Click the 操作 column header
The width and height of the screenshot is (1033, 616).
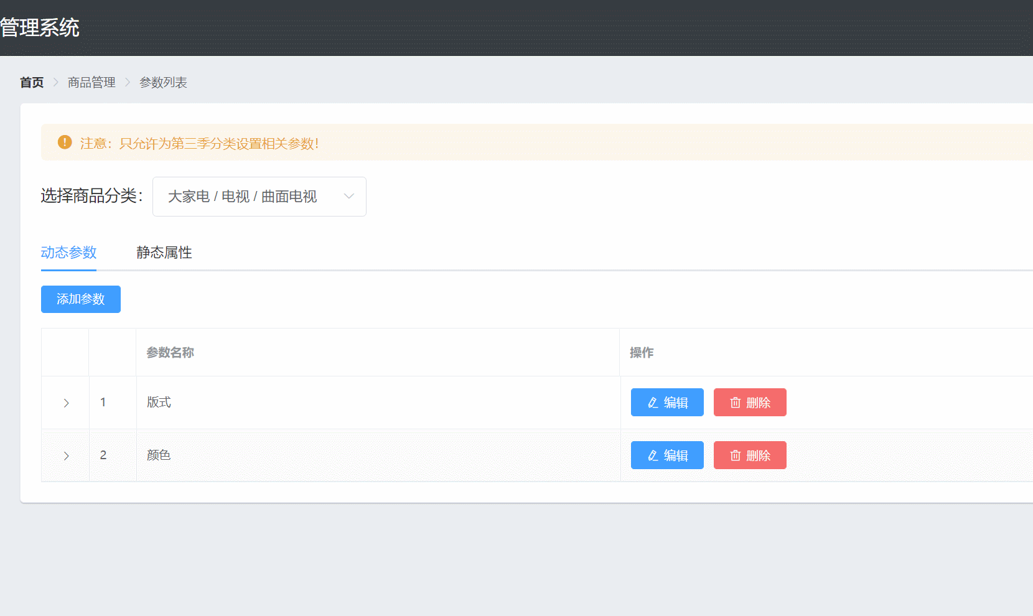642,353
